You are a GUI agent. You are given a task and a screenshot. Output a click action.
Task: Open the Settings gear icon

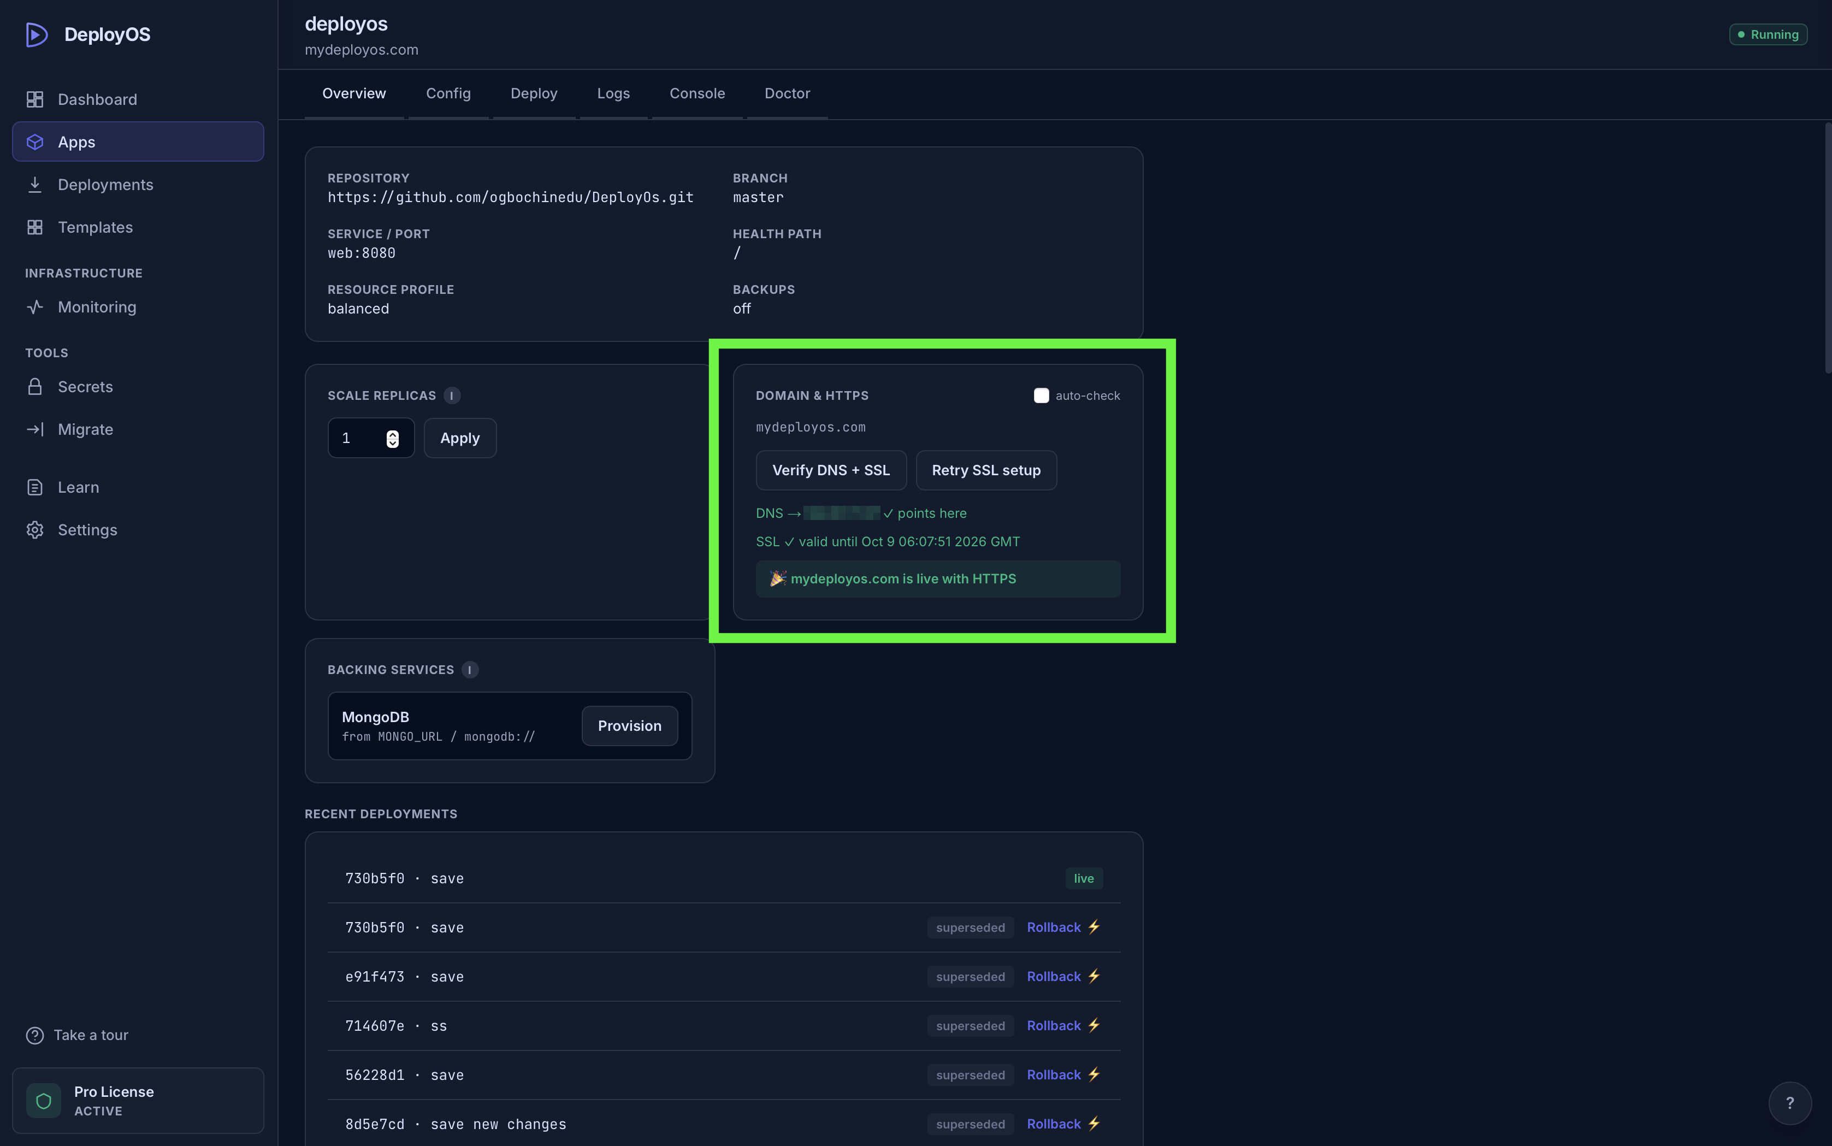coord(35,530)
